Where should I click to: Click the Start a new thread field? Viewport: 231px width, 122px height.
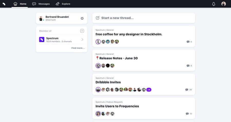point(144,18)
